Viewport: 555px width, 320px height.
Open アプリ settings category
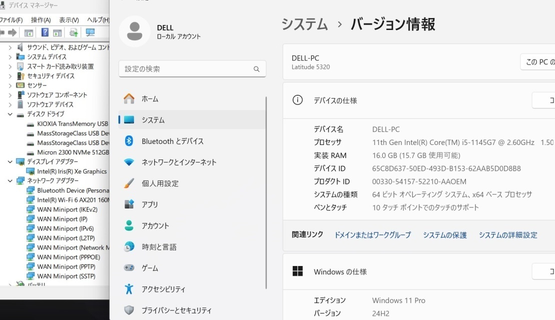point(192,204)
